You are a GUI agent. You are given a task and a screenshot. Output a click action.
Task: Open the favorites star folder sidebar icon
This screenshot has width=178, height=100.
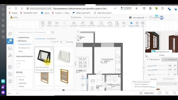point(10,74)
